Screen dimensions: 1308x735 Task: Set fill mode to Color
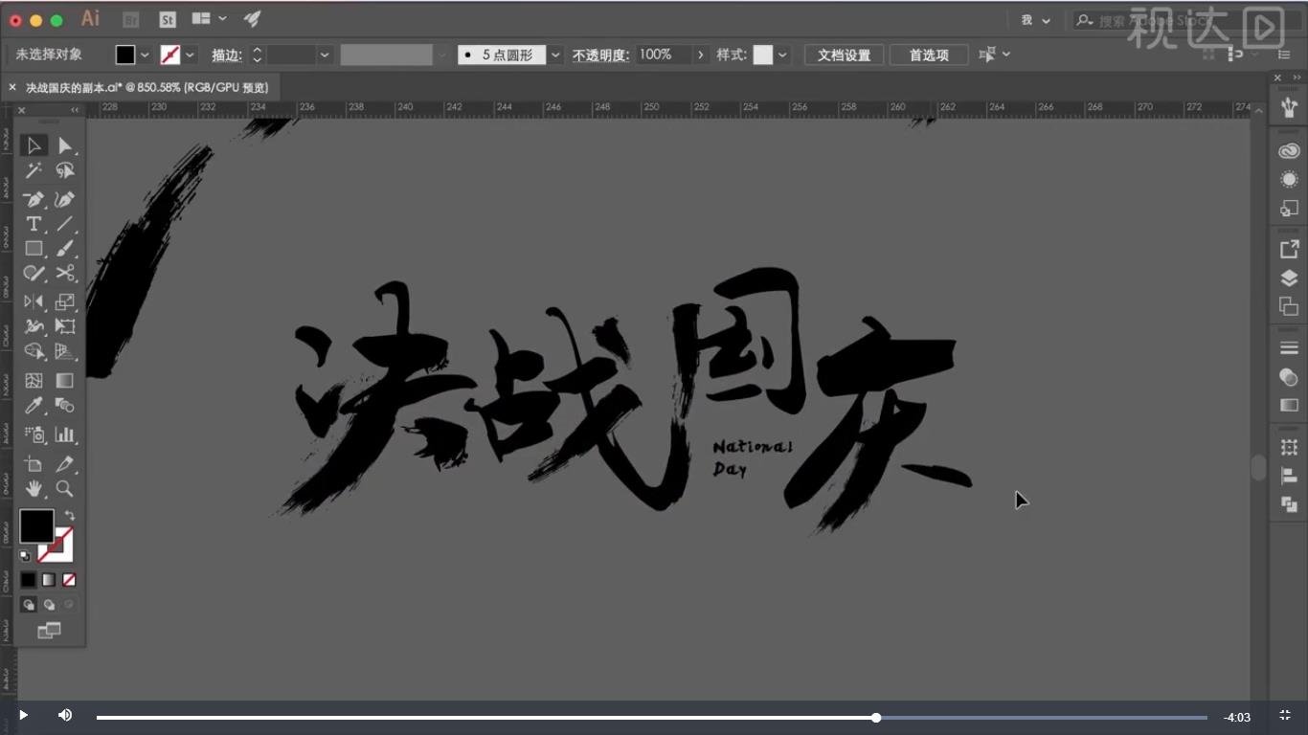(x=29, y=580)
